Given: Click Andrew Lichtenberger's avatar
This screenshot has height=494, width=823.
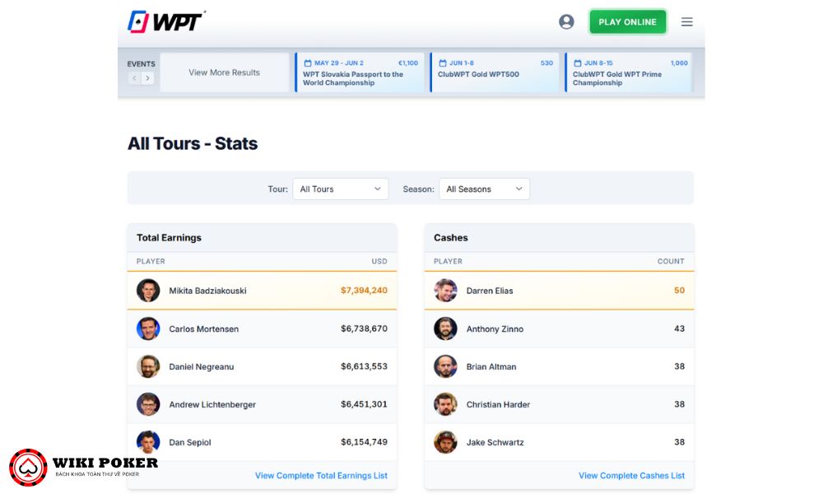Looking at the screenshot, I should coord(148,404).
